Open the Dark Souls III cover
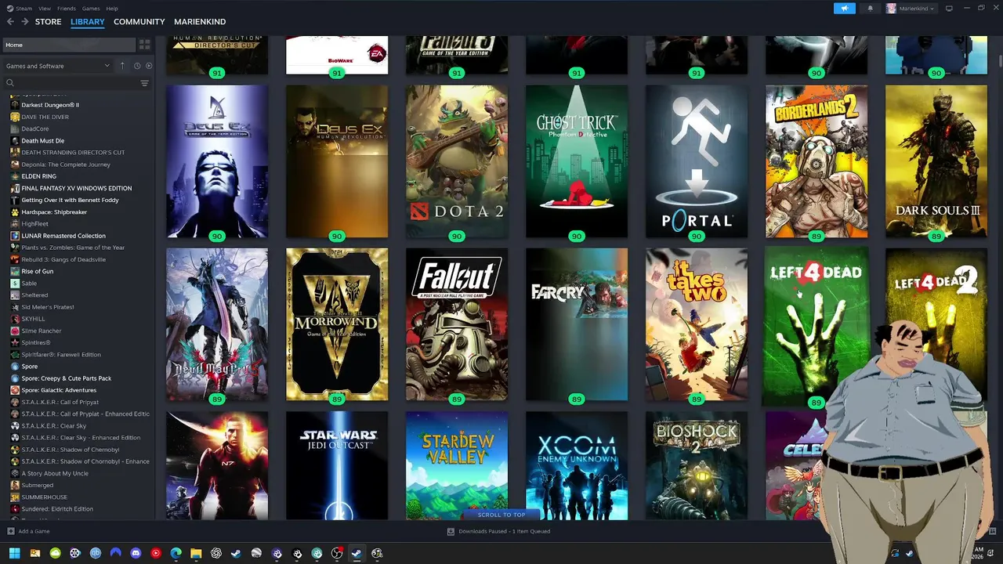This screenshot has width=1003, height=564. (x=936, y=161)
